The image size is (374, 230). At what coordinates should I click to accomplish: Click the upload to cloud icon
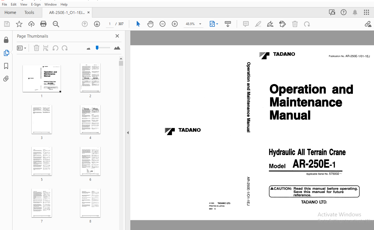coord(31,24)
